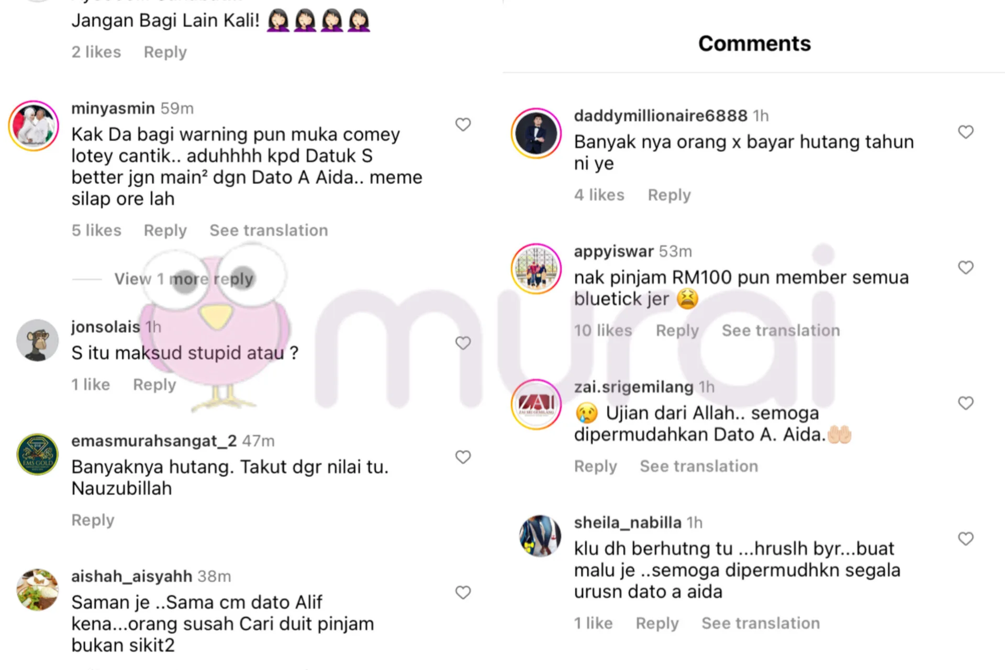Open zai.srigemilang avatar
The image size is (1005, 670).
pos(536,404)
